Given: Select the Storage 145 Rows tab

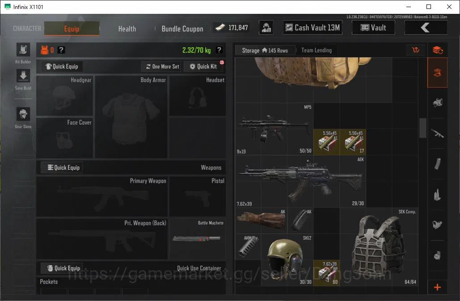Looking at the screenshot, I should click(265, 50).
